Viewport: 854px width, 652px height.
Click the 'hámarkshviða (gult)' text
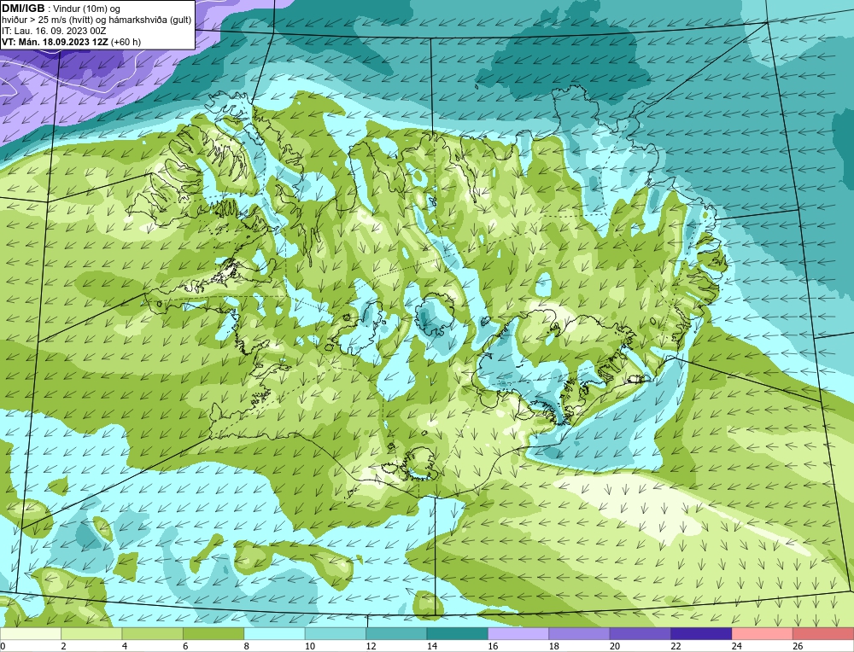pos(149,20)
